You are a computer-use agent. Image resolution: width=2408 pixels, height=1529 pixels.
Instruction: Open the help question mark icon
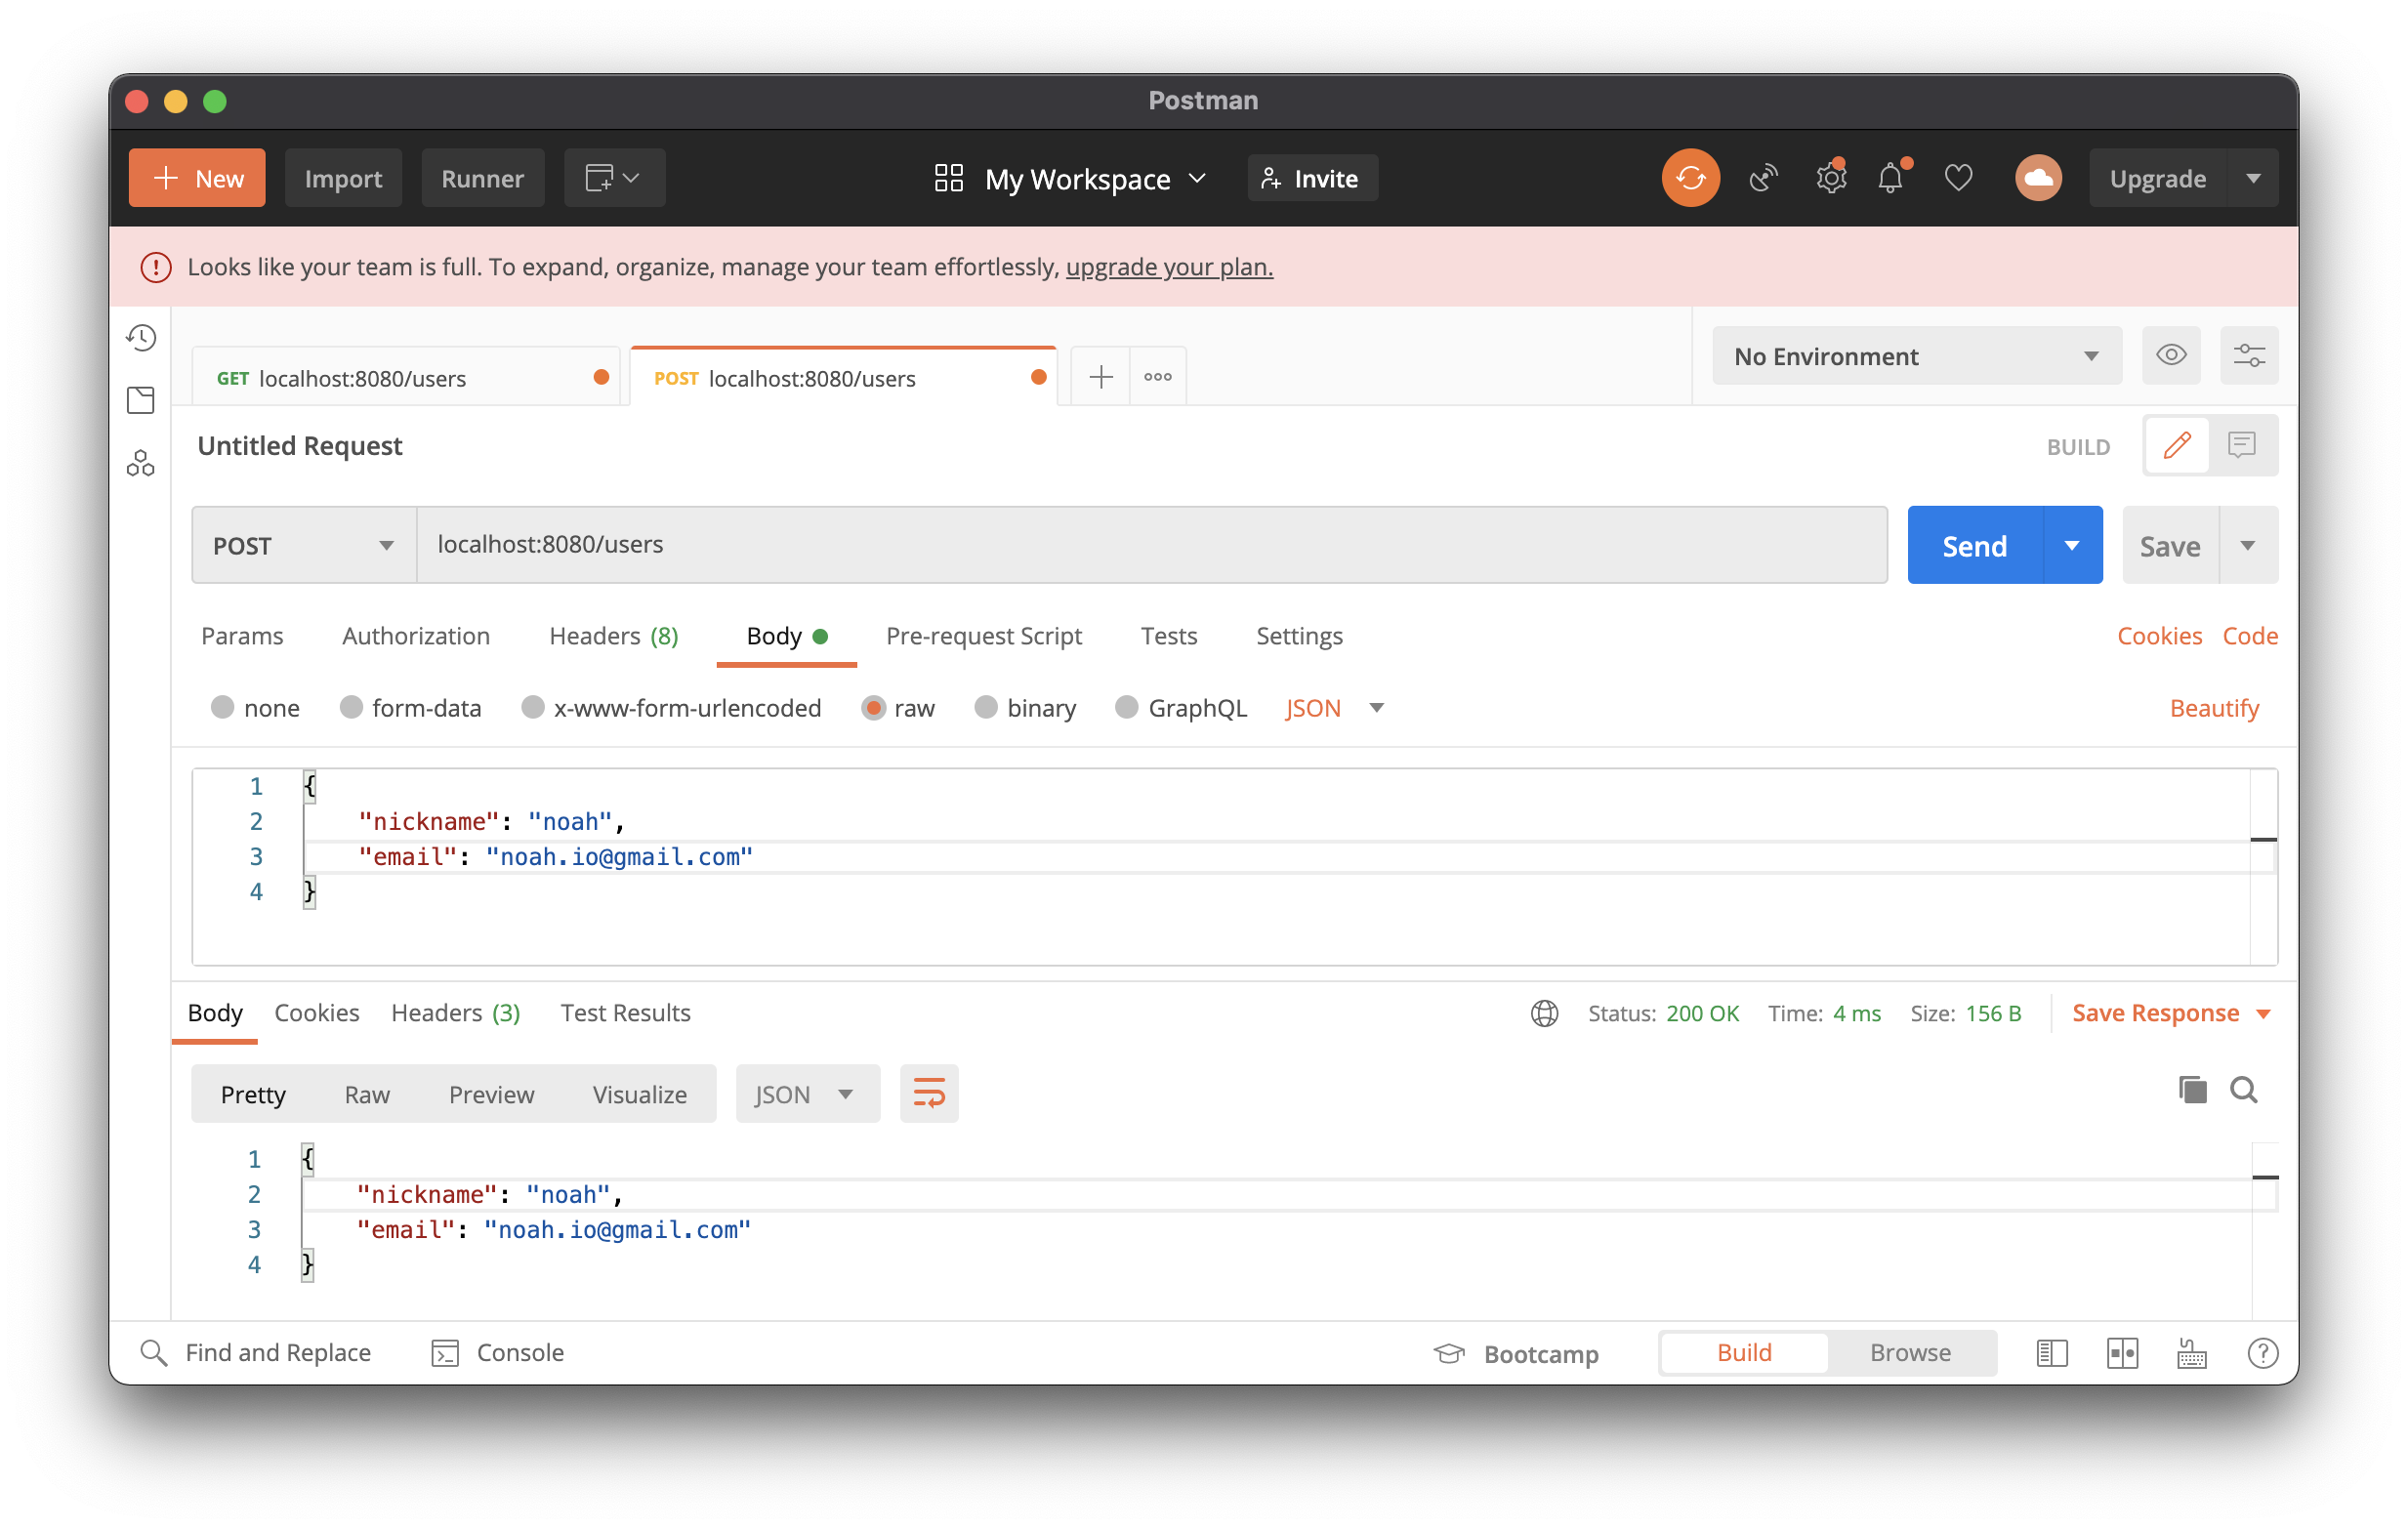[2262, 1354]
